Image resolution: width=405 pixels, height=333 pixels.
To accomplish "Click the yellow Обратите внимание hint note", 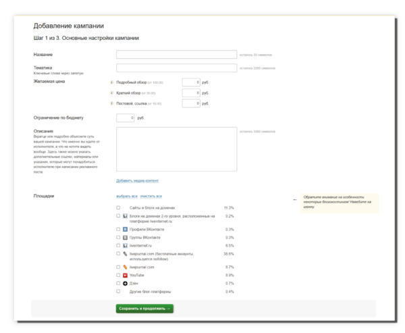I will click(x=339, y=203).
